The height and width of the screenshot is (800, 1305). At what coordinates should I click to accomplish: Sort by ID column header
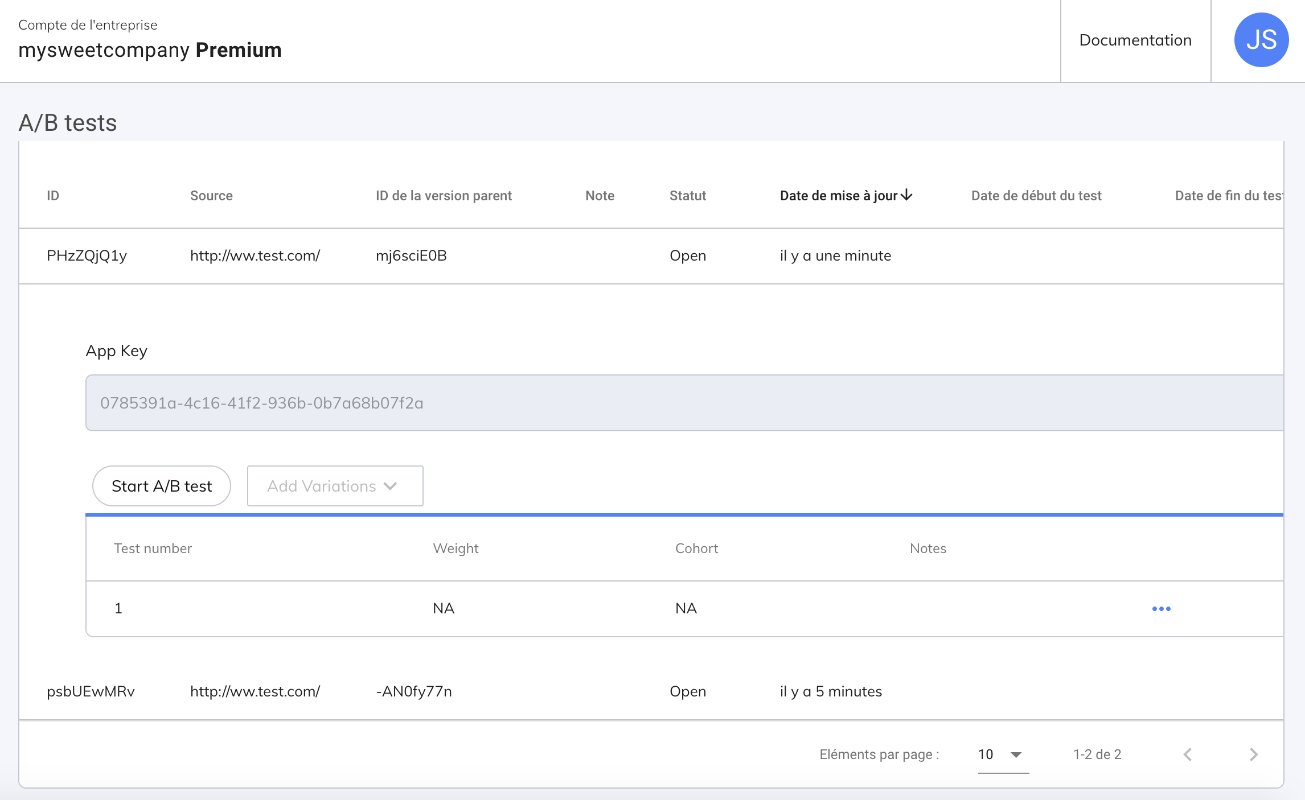click(x=53, y=196)
